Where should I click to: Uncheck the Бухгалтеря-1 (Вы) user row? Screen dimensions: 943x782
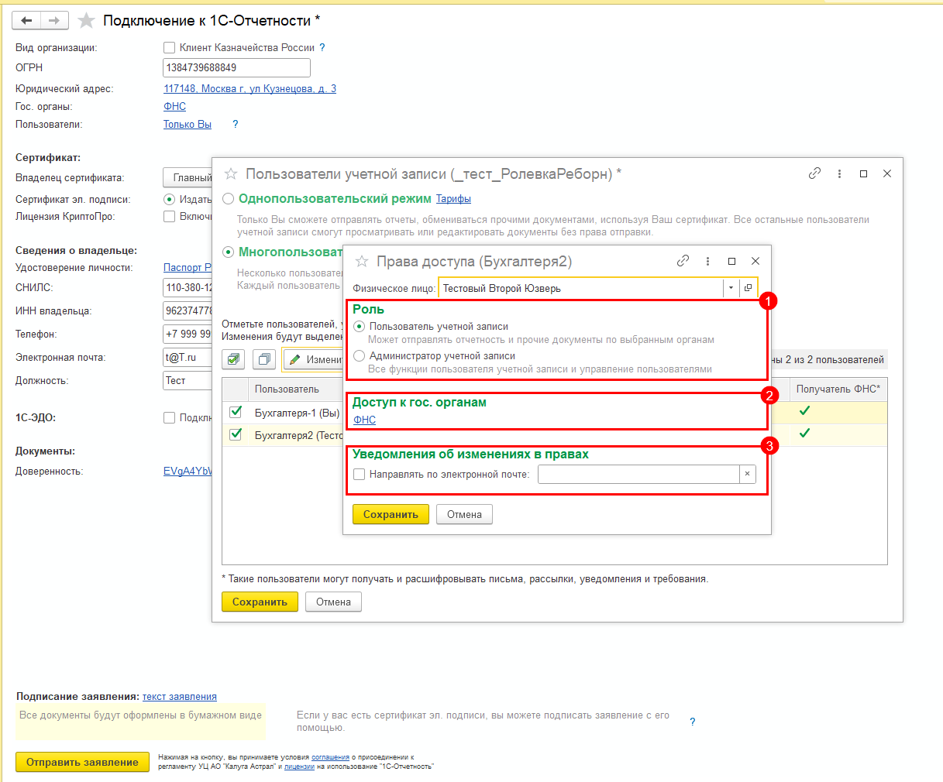click(x=236, y=413)
